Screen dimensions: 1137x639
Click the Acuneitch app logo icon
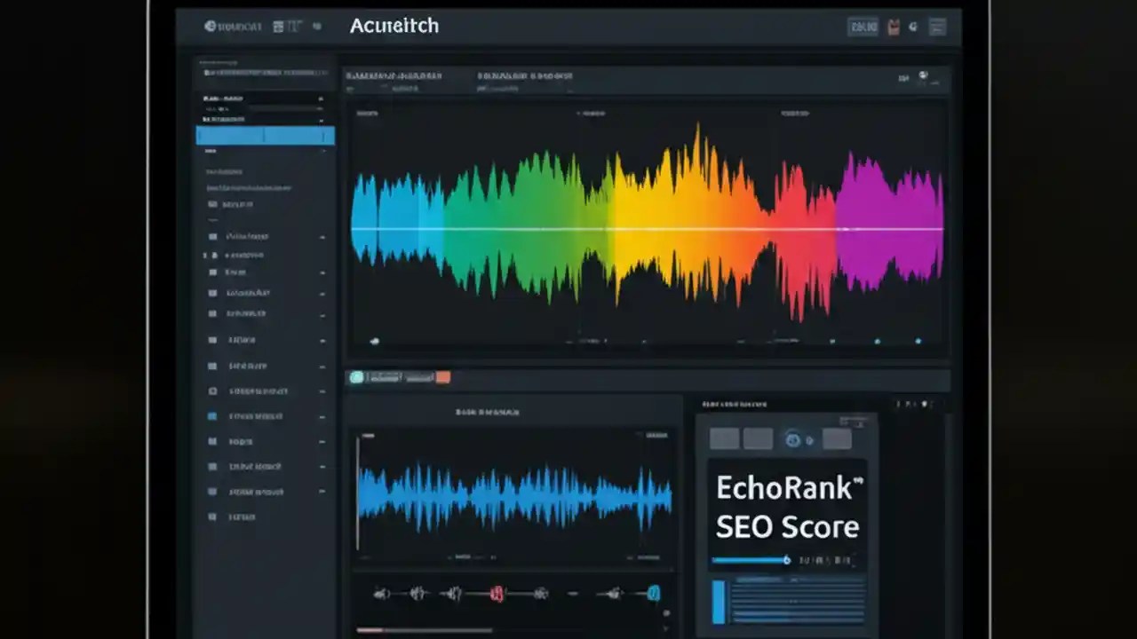pos(211,26)
